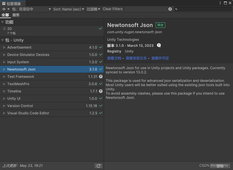Click the 释放 release tag
Viewport: 233px width, 170px height.
(160, 25)
